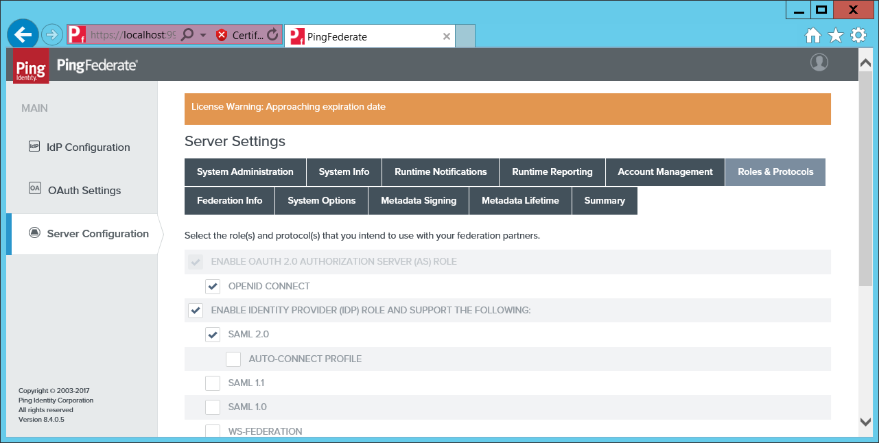879x443 pixels.
Task: Uncheck the SAML 2.0 checkbox
Action: pyautogui.click(x=213, y=335)
